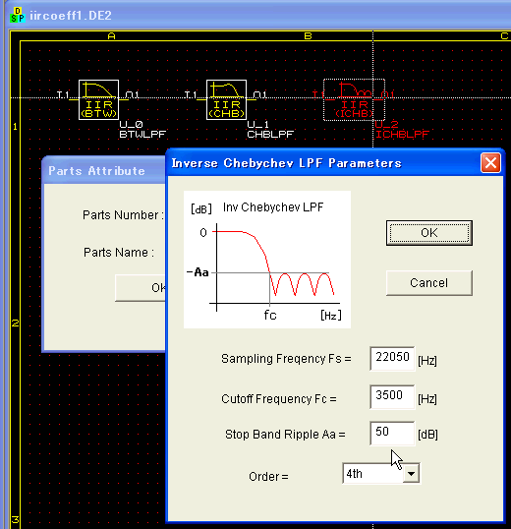Viewport: 511px width, 529px height.
Task: Close the Inverse Chebychev LPF Parameters dialog
Action: click(x=490, y=163)
